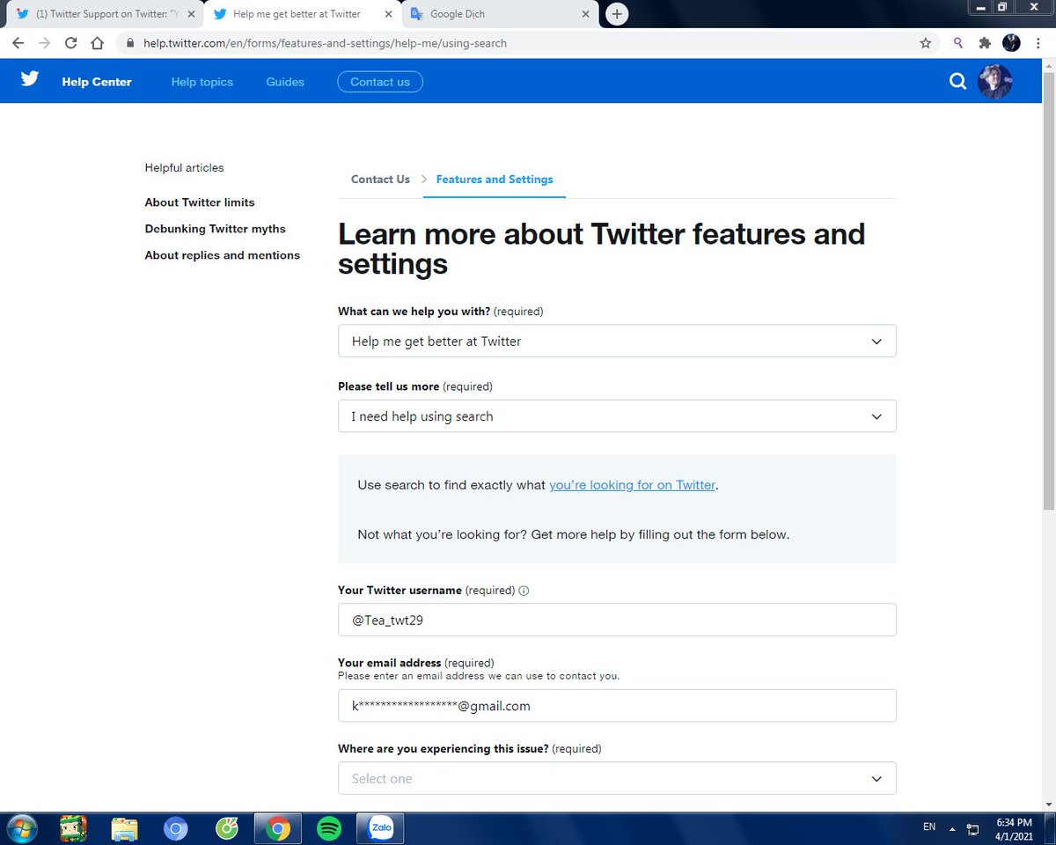Open File Explorer from the taskbar
This screenshot has height=845, width=1056.
[124, 828]
